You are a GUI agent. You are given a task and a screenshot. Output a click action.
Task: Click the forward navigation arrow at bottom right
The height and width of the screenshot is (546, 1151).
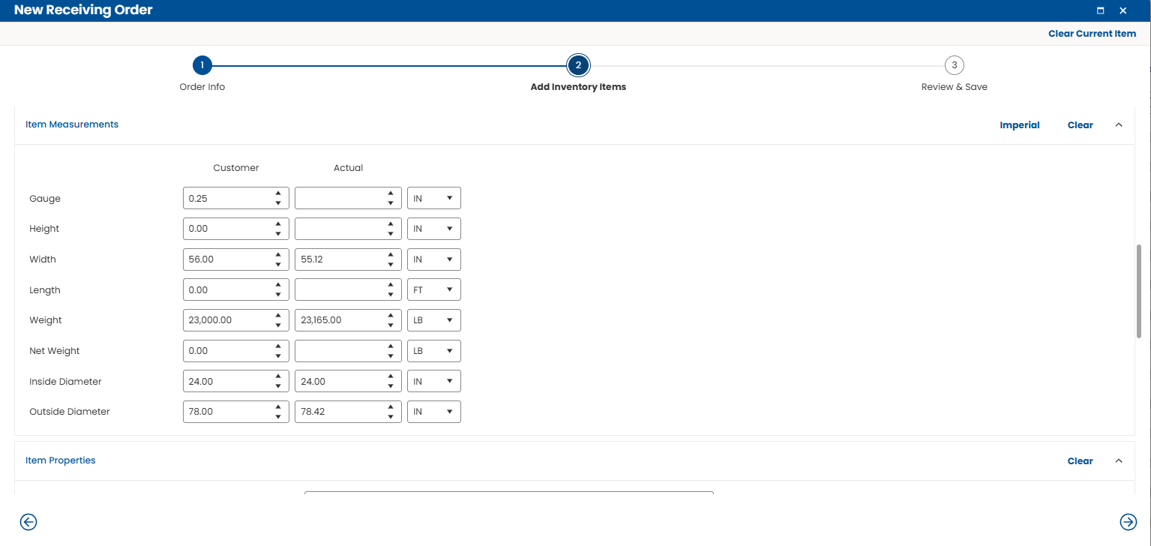[1129, 522]
